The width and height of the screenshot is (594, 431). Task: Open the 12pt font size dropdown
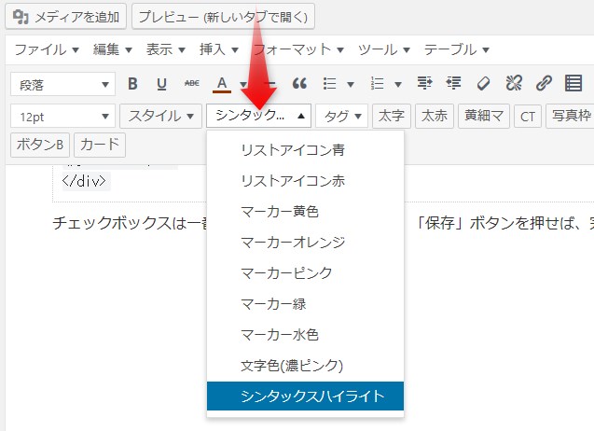[x=62, y=117]
